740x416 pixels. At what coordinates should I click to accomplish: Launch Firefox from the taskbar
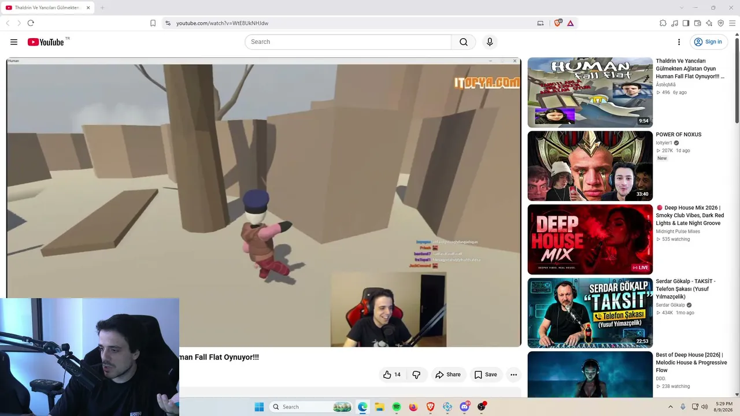click(413, 407)
